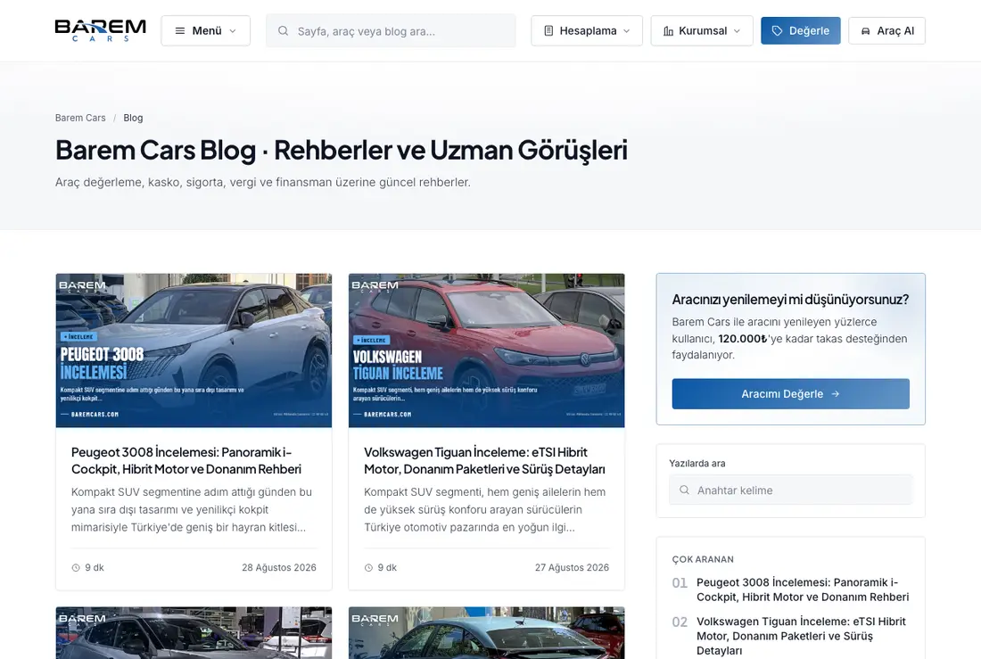981x659 pixels.
Task: Click the 27 Ağustos 2026 date
Action: tap(572, 568)
